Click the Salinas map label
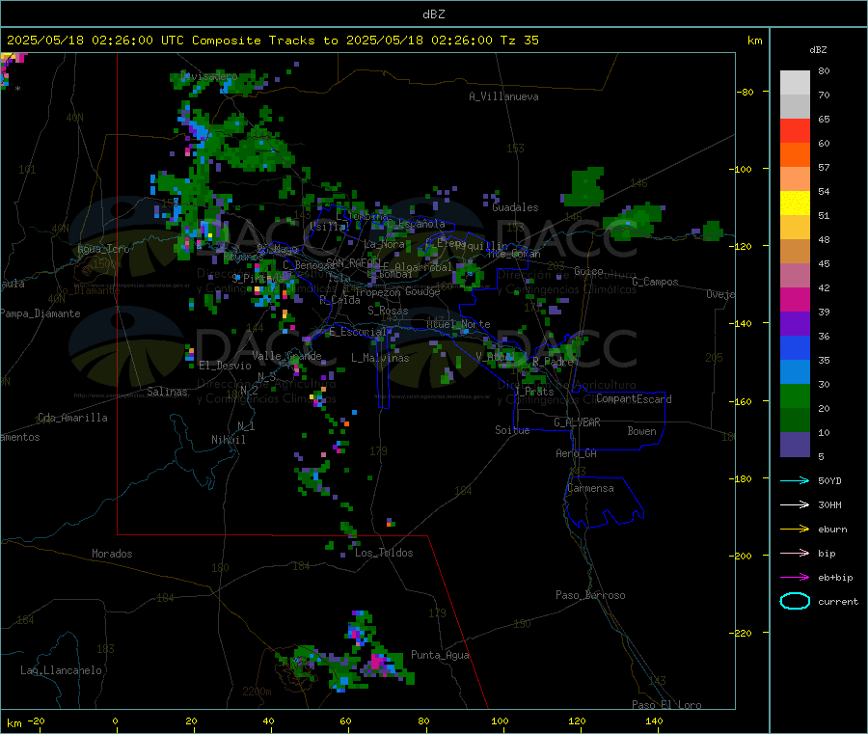 [x=167, y=392]
